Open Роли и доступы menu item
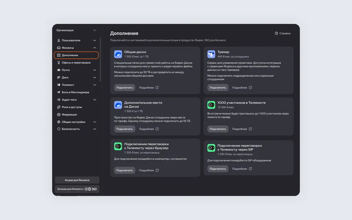352x220 pixels. click(76, 107)
